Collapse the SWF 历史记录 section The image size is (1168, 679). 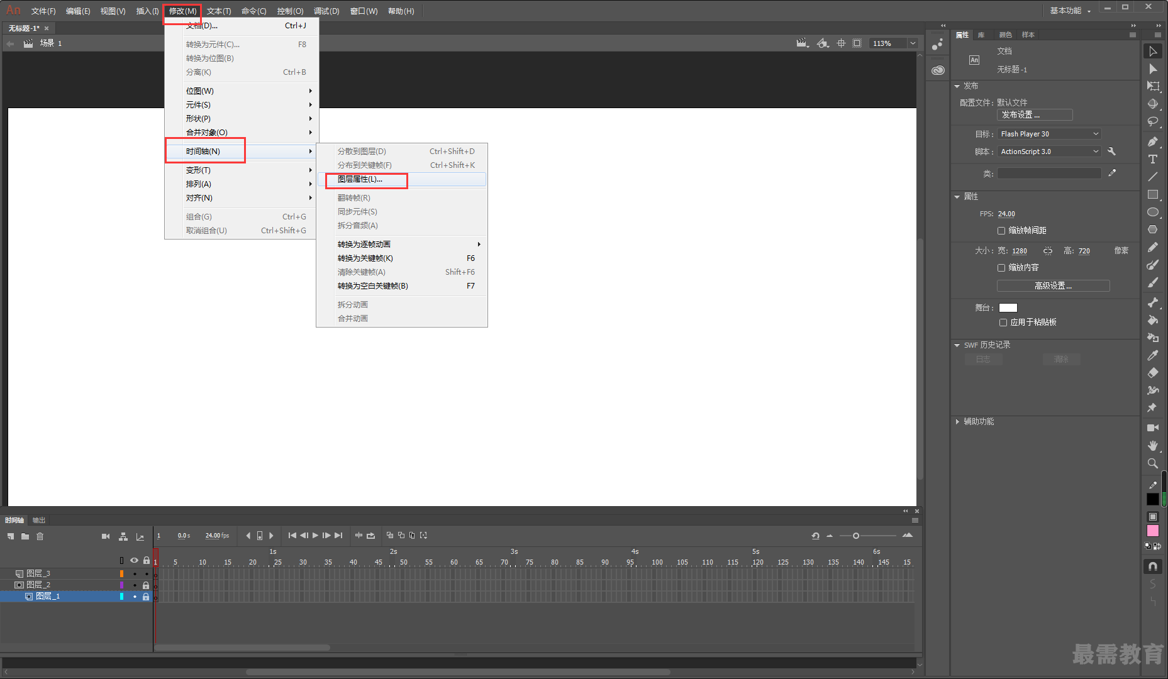(x=957, y=345)
